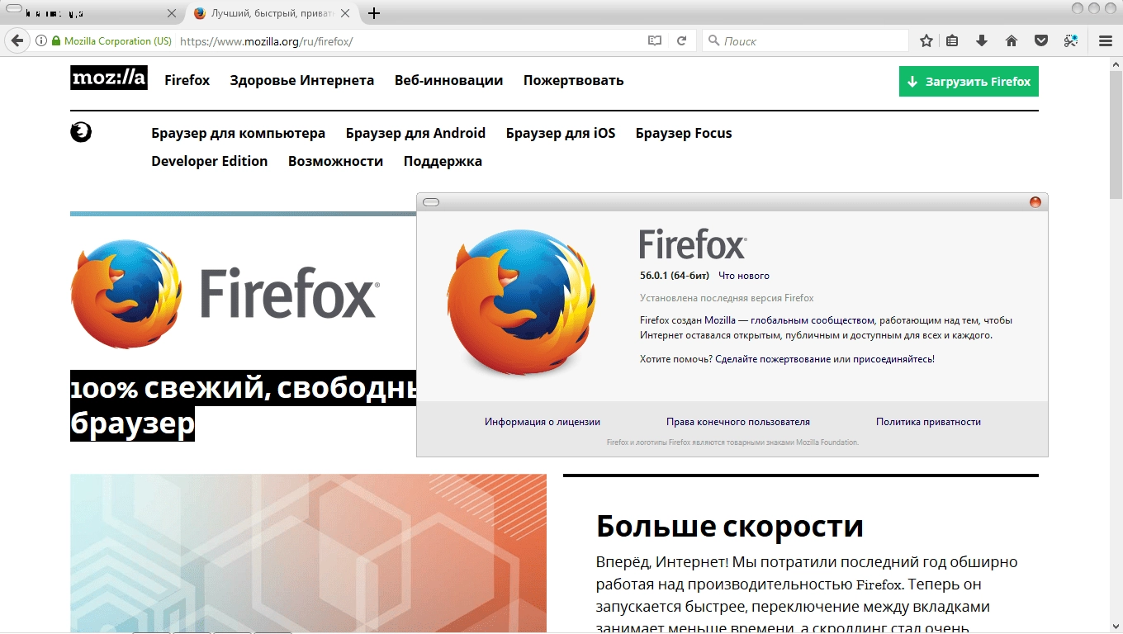Go to the home page icon

tap(1012, 40)
